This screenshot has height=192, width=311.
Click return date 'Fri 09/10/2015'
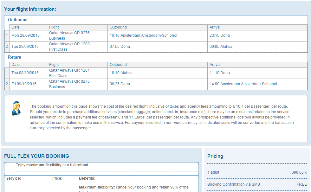(x=24, y=84)
